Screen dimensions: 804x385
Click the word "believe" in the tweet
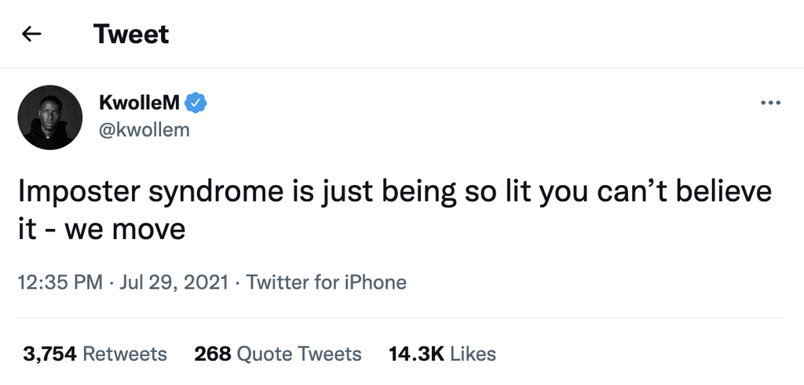point(723,193)
